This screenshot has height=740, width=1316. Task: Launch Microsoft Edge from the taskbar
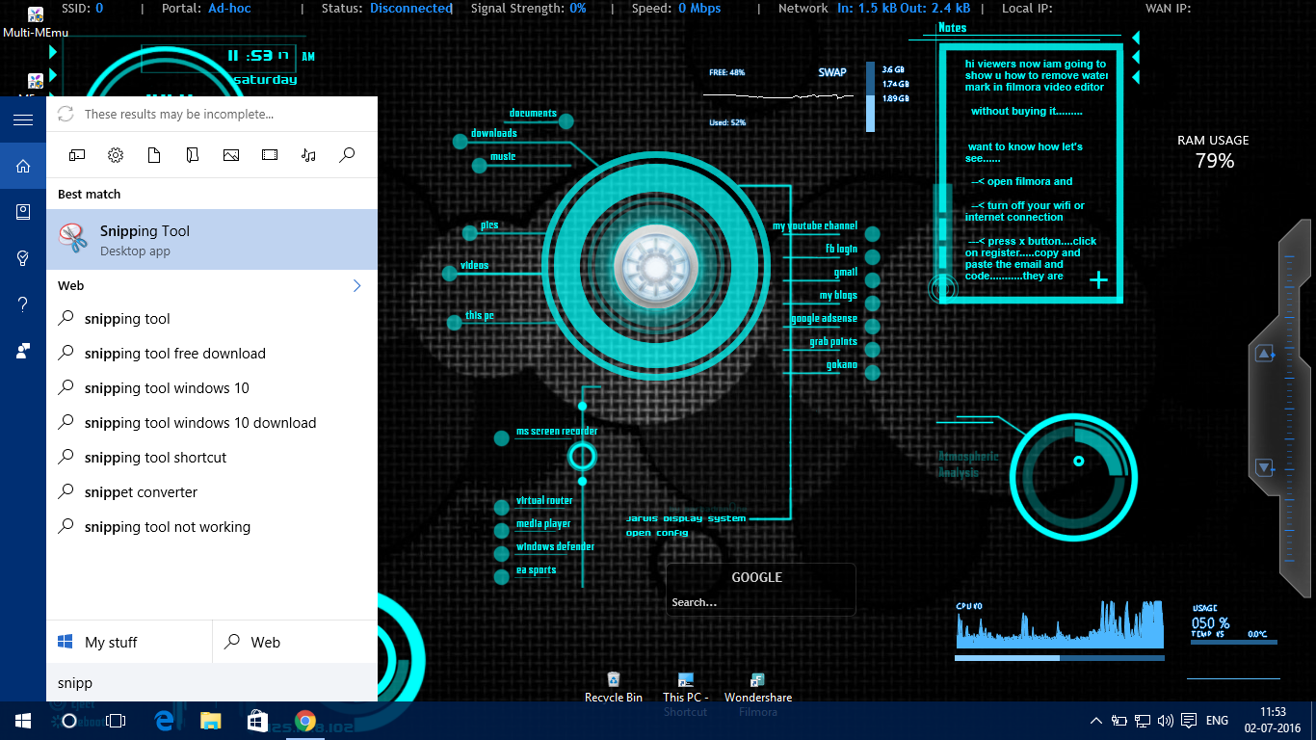point(164,721)
